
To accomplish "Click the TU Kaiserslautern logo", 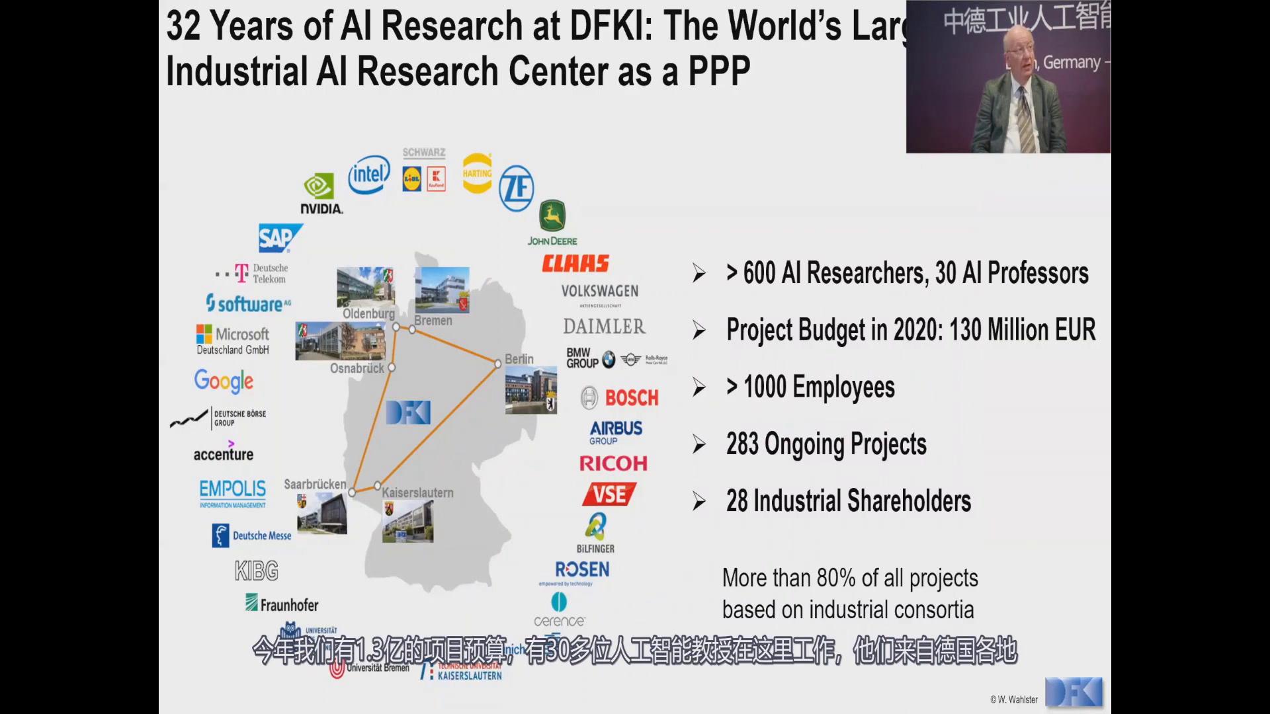I will 462,672.
